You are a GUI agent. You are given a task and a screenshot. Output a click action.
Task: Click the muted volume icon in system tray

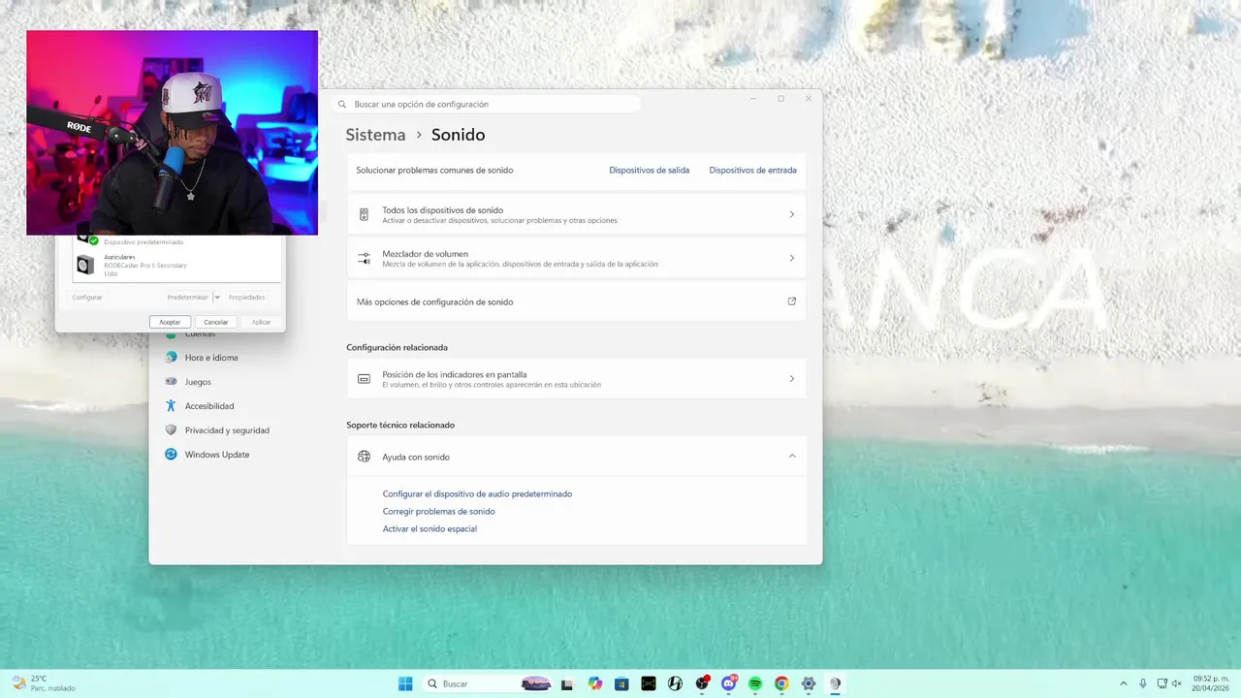coord(1177,683)
